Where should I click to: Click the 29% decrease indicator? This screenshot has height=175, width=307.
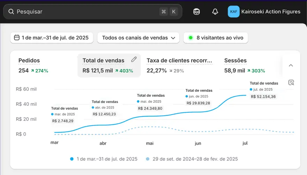click(x=177, y=71)
